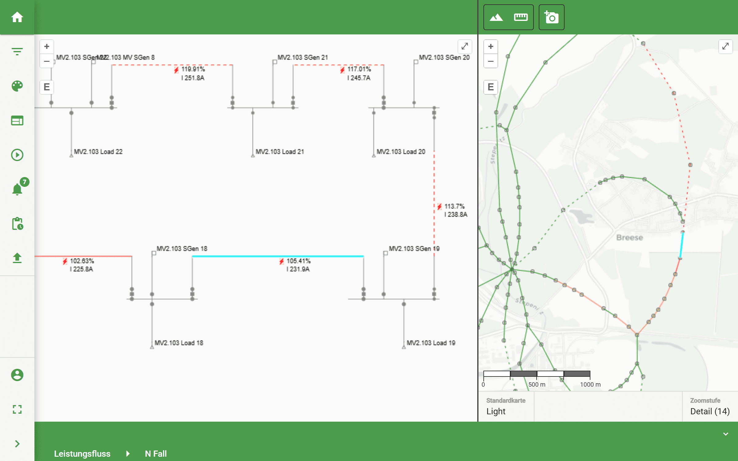
Task: Toggle the E button on the map panel
Action: coord(490,87)
